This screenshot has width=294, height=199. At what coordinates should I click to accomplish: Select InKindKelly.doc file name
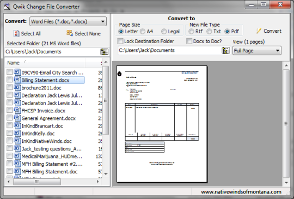point(38,134)
